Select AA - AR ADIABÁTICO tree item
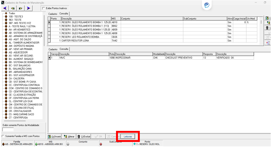Screen dimensions: 272x147 tap(19, 30)
